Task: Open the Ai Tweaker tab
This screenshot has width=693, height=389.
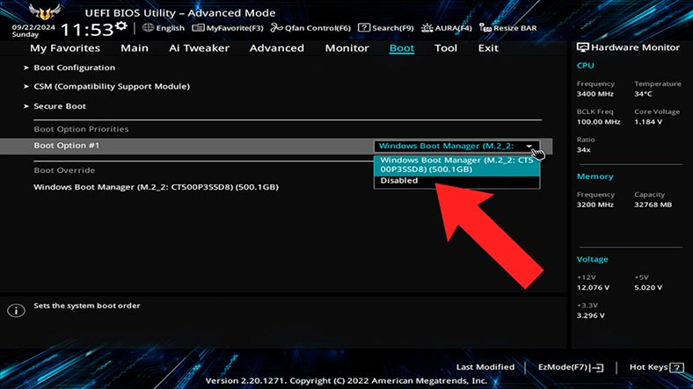Action: (x=199, y=48)
